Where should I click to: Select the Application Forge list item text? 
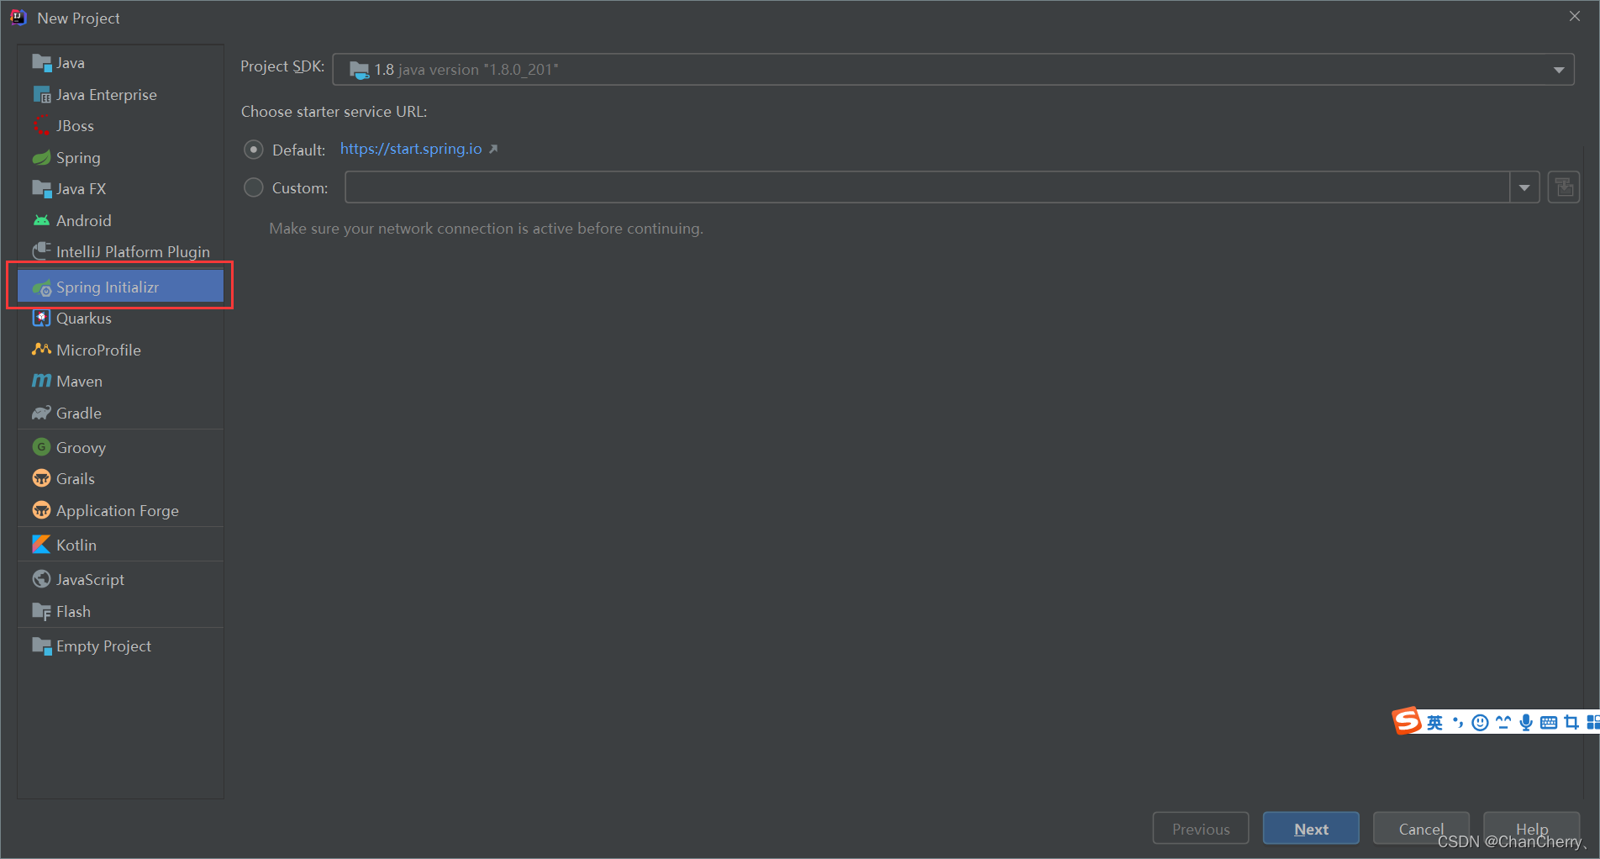click(118, 510)
